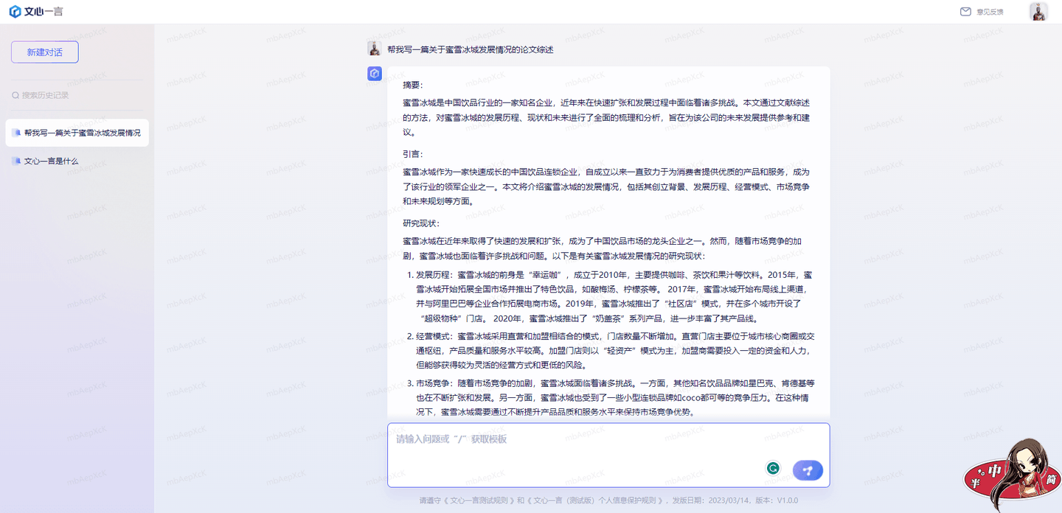The height and width of the screenshot is (513, 1062).
Task: Click the 引言： heading
Action: [x=413, y=153]
